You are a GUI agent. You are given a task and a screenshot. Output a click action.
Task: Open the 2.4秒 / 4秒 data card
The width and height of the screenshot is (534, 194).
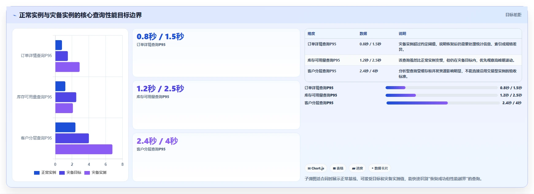(x=216, y=157)
